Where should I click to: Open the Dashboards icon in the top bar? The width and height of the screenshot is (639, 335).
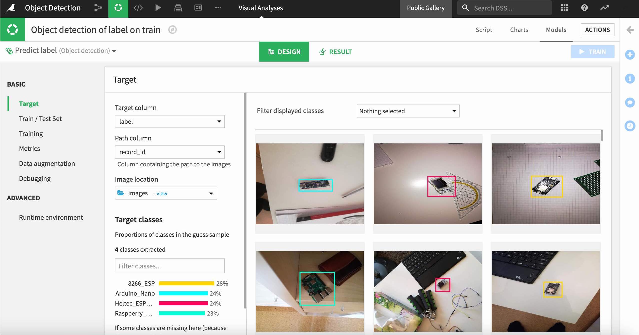click(x=198, y=8)
